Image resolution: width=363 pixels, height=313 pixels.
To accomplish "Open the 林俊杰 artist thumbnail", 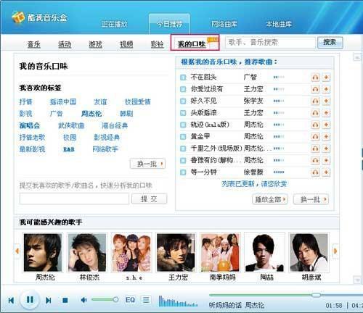I will coord(87,252).
